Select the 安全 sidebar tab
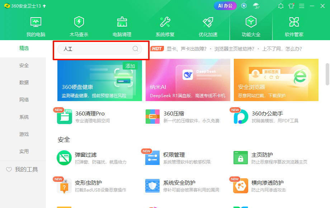The width and height of the screenshot is (330, 208). point(24,65)
